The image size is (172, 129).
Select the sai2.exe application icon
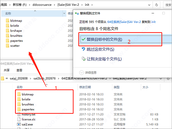point(19,124)
